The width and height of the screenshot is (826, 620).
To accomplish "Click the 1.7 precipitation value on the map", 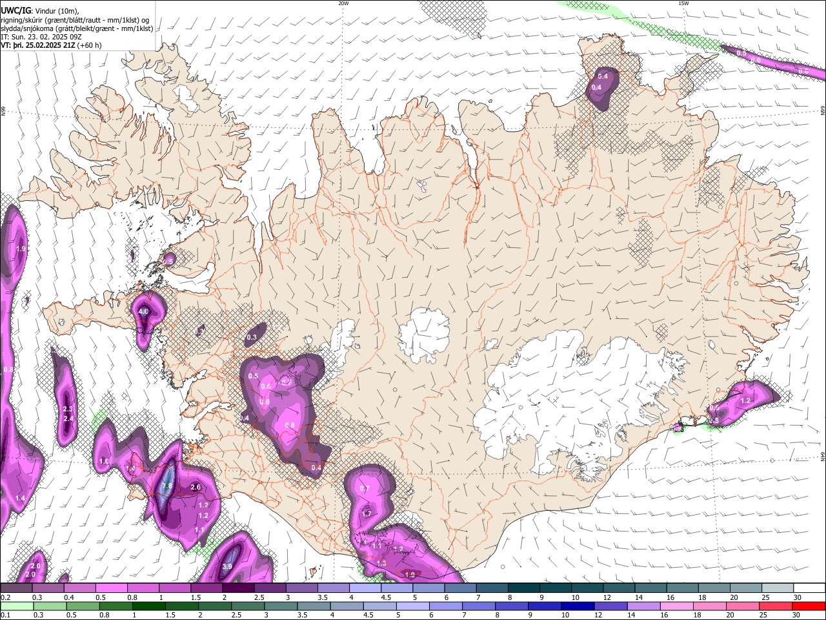I will [367, 513].
